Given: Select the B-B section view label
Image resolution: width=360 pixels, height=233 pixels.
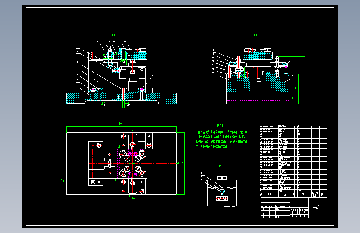Looking at the screenshot, I should (255, 35).
